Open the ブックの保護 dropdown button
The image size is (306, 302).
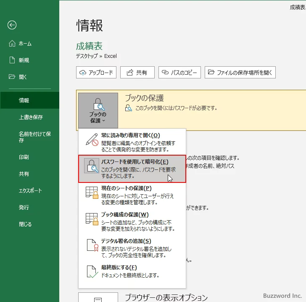click(x=98, y=111)
